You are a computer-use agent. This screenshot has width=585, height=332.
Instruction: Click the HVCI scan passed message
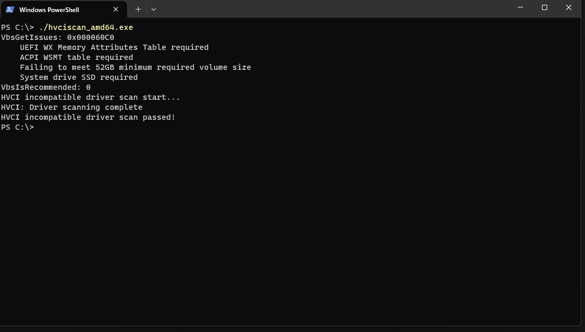click(88, 117)
